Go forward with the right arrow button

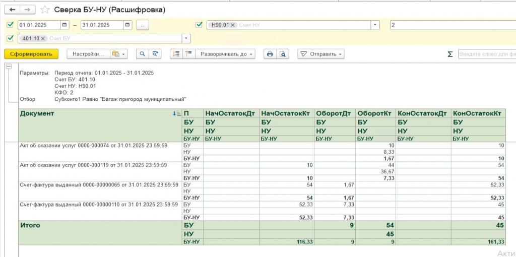pos(28,10)
